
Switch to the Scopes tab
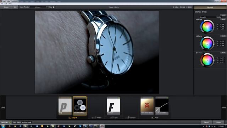(6, 7)
